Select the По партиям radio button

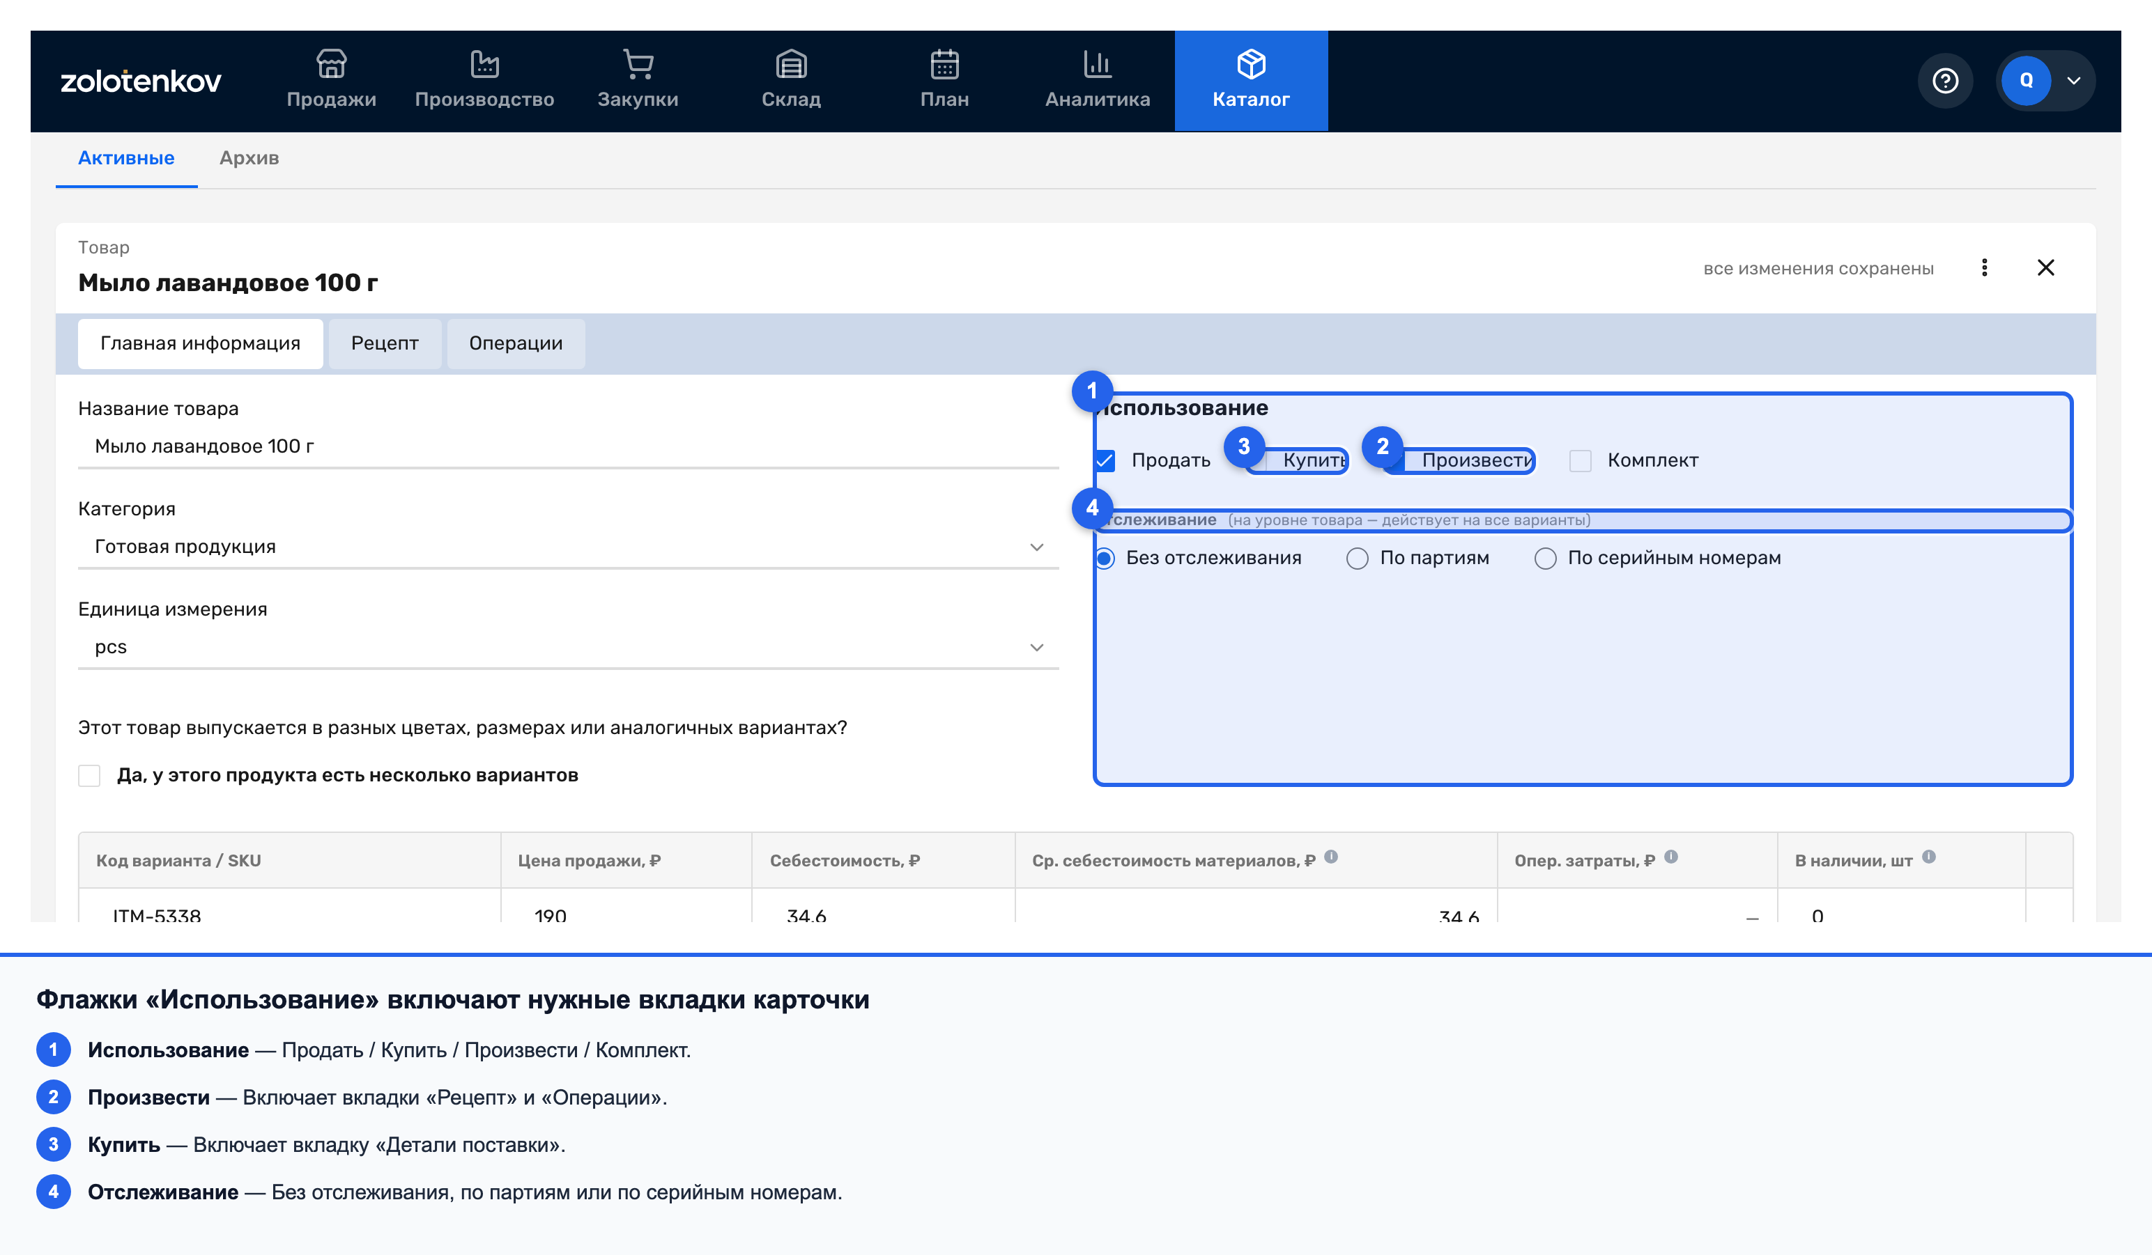coord(1357,558)
